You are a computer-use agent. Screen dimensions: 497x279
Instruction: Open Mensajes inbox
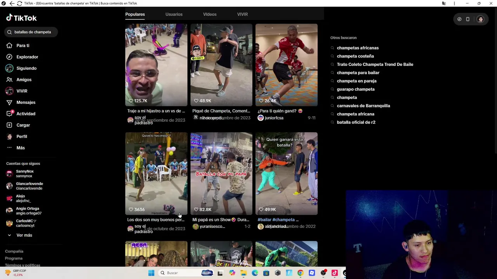(26, 102)
